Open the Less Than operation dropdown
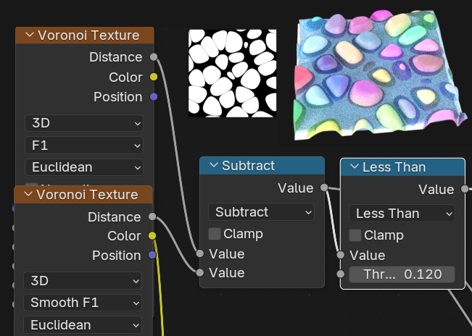 pyautogui.click(x=402, y=214)
